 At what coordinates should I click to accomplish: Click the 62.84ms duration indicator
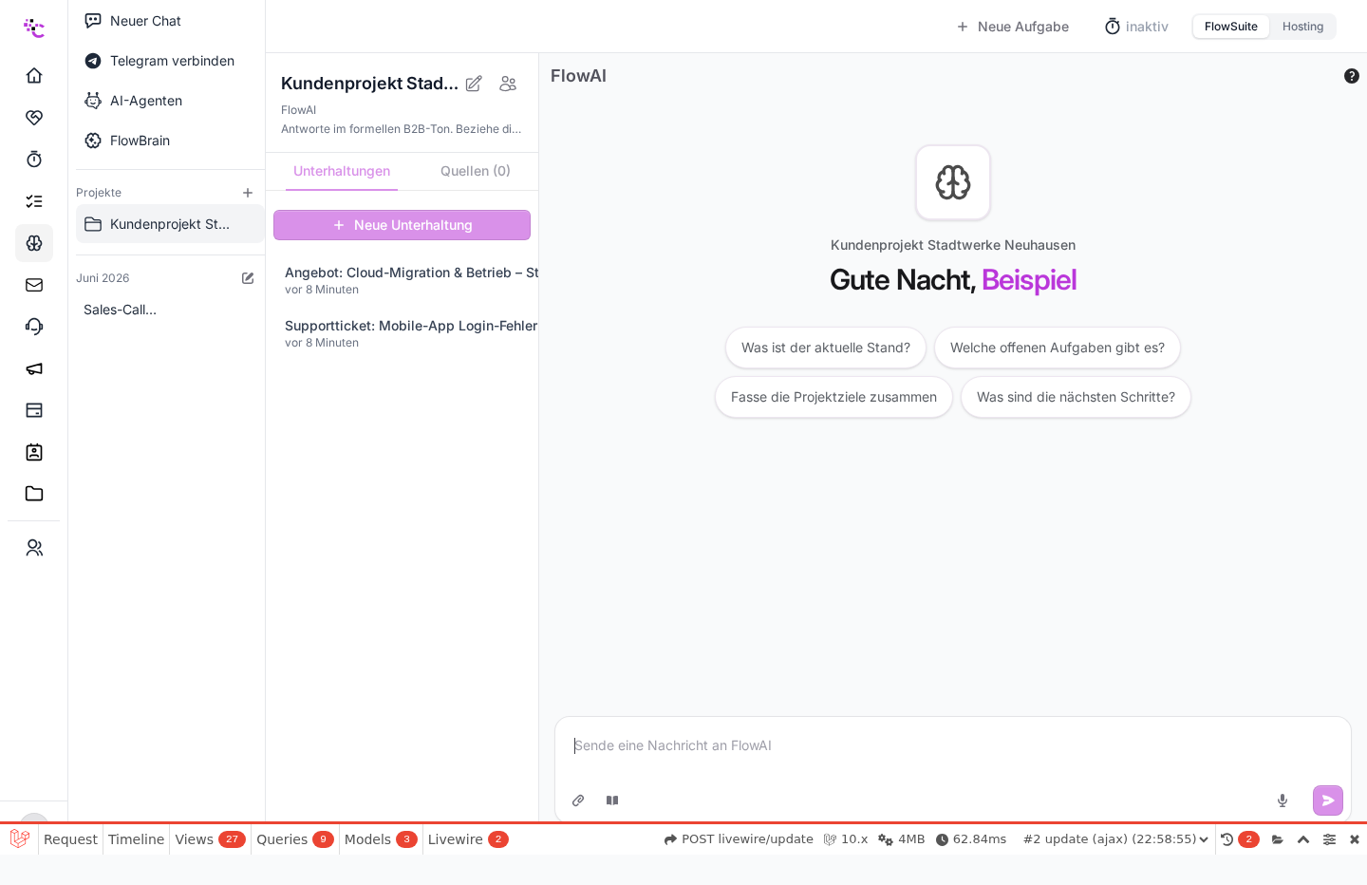970,839
